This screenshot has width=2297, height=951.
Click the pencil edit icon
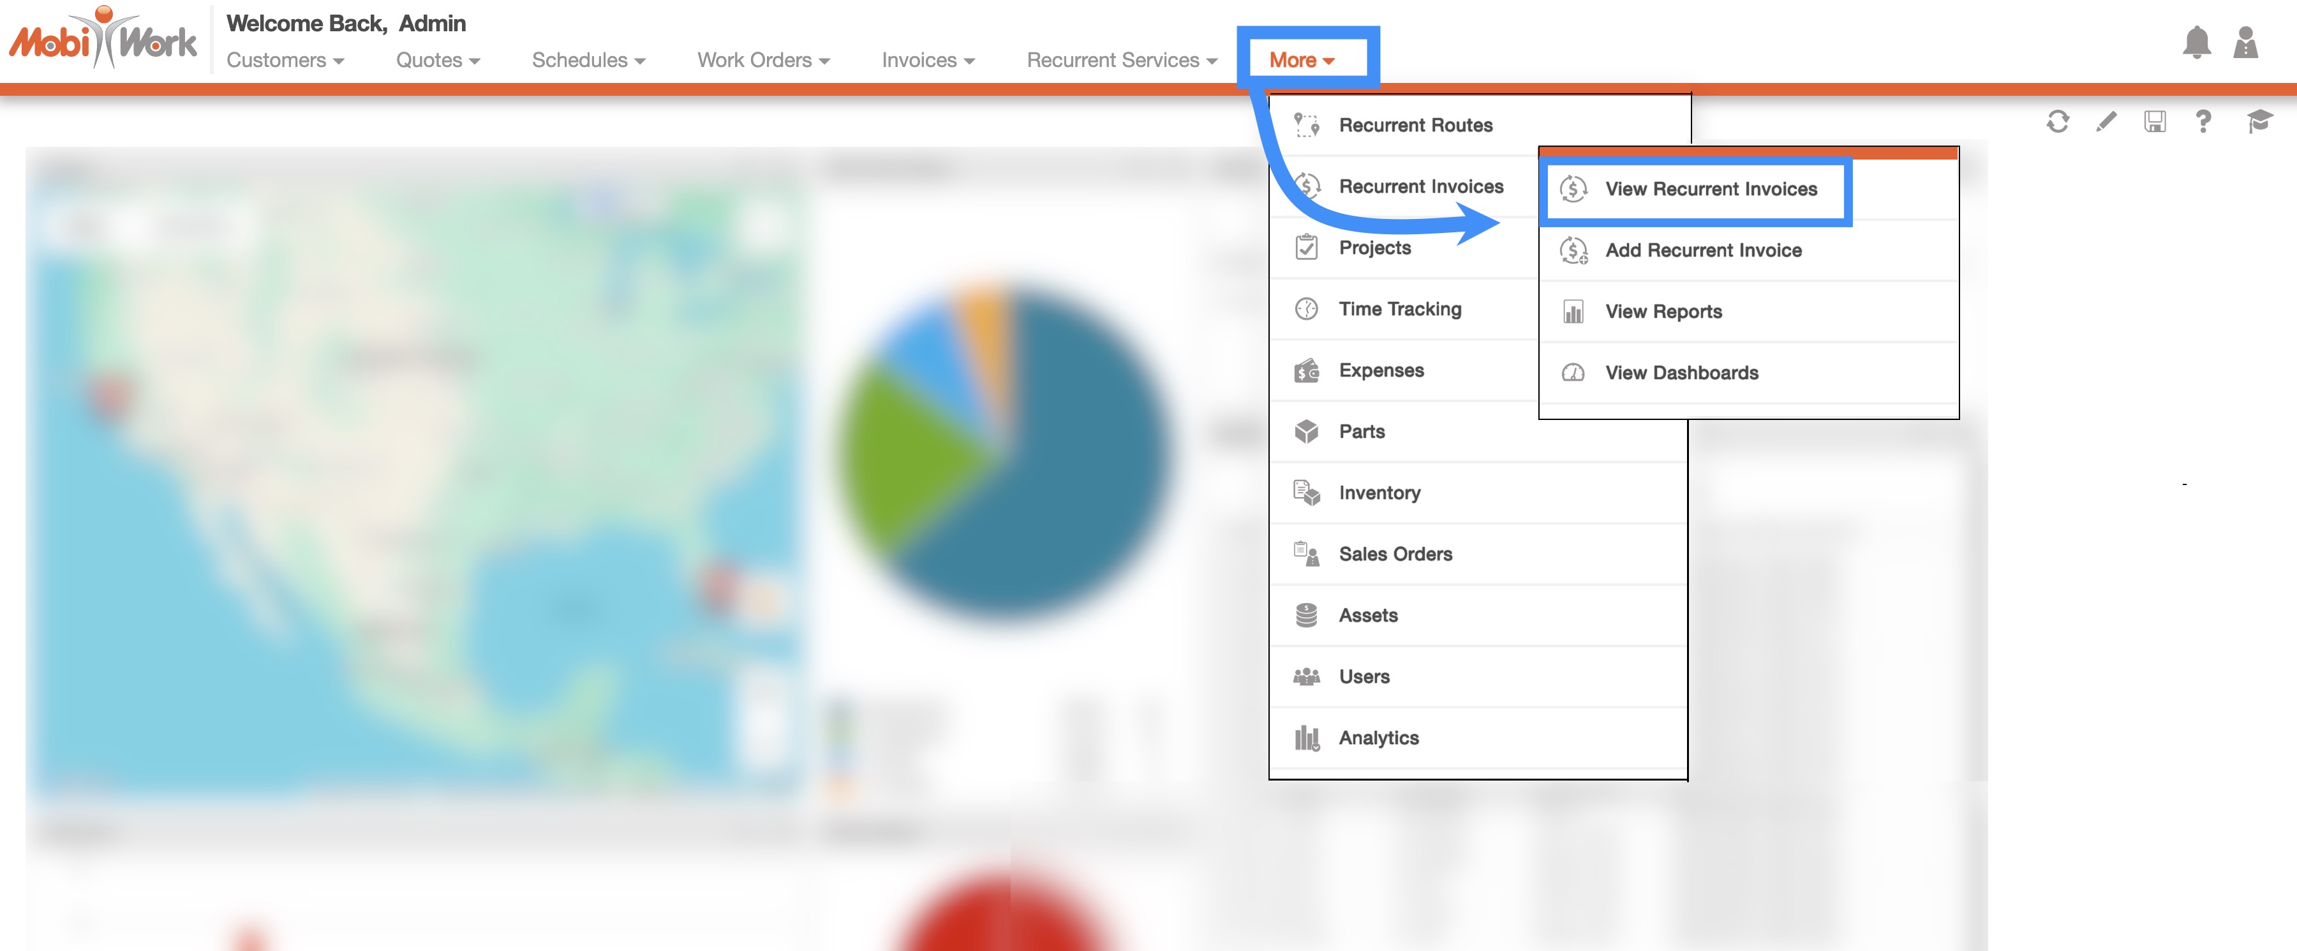[x=2106, y=121]
